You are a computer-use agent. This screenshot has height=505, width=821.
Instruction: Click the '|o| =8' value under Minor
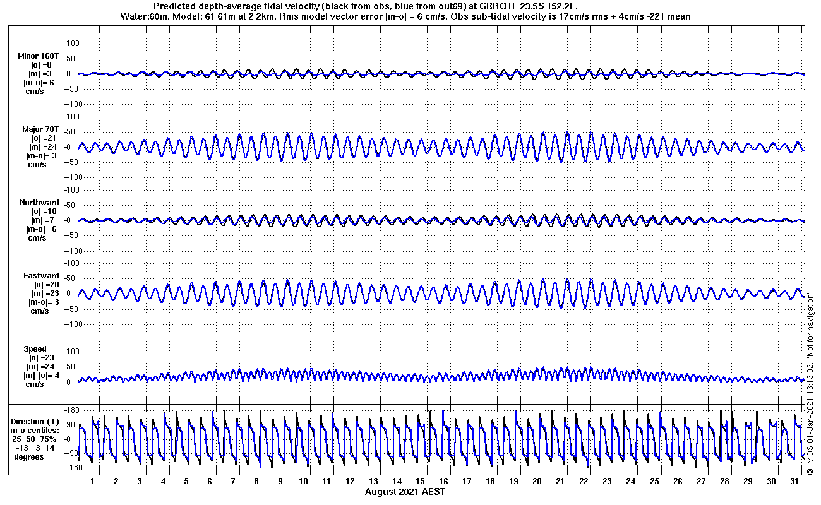tap(40, 64)
